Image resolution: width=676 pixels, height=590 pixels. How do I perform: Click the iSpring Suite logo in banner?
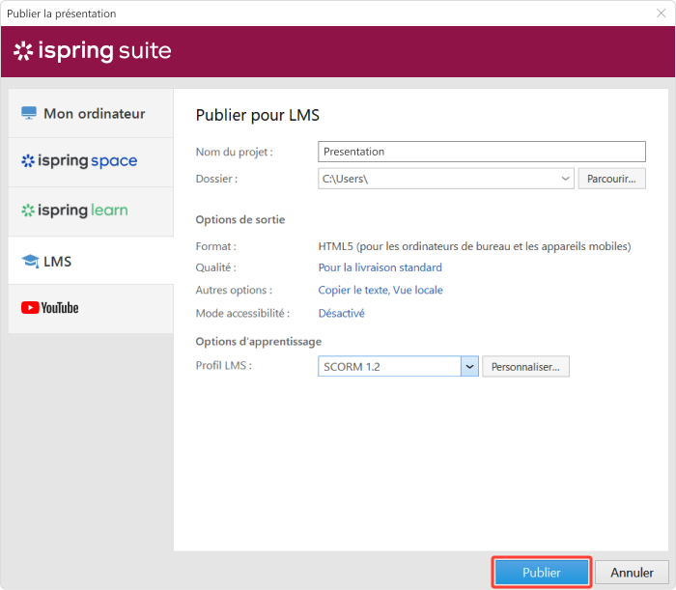click(x=93, y=51)
